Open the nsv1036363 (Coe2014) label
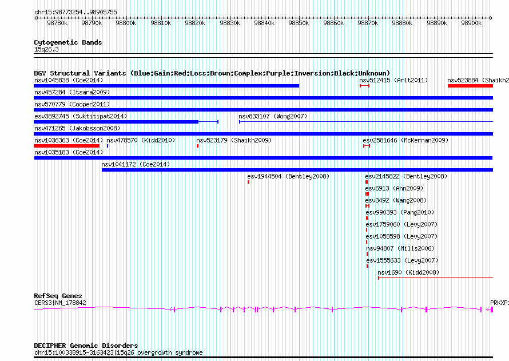Image resolution: width=509 pixels, height=361 pixels. [x=69, y=140]
